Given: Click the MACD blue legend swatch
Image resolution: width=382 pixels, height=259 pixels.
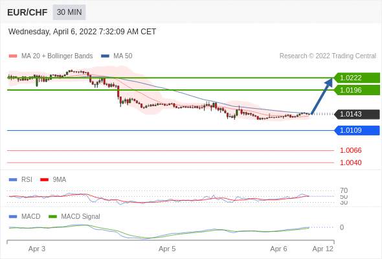Looking at the screenshot, I should click(x=13, y=217).
